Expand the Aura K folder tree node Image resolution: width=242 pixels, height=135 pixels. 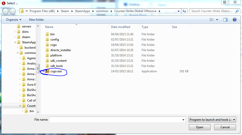(x=20, y=84)
